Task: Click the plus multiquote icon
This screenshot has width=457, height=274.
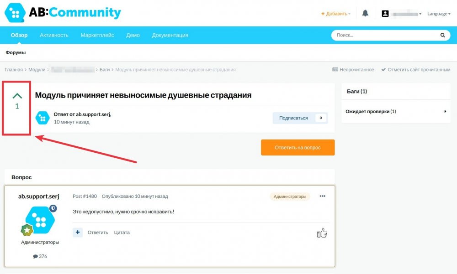Action: coord(78,233)
